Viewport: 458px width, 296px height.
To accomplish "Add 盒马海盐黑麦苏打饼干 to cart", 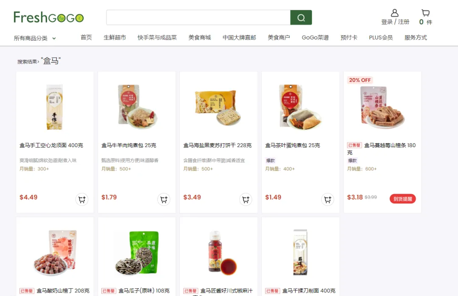I will click(246, 199).
